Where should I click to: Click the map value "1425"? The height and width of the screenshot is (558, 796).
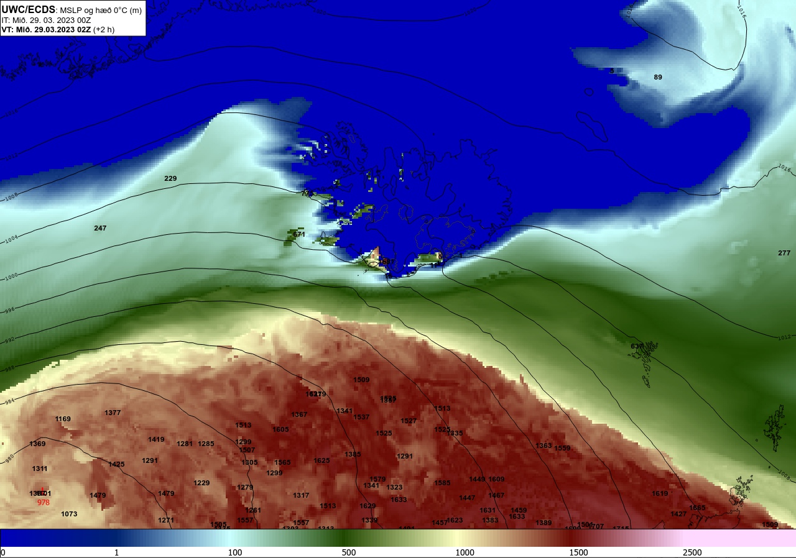116,464
